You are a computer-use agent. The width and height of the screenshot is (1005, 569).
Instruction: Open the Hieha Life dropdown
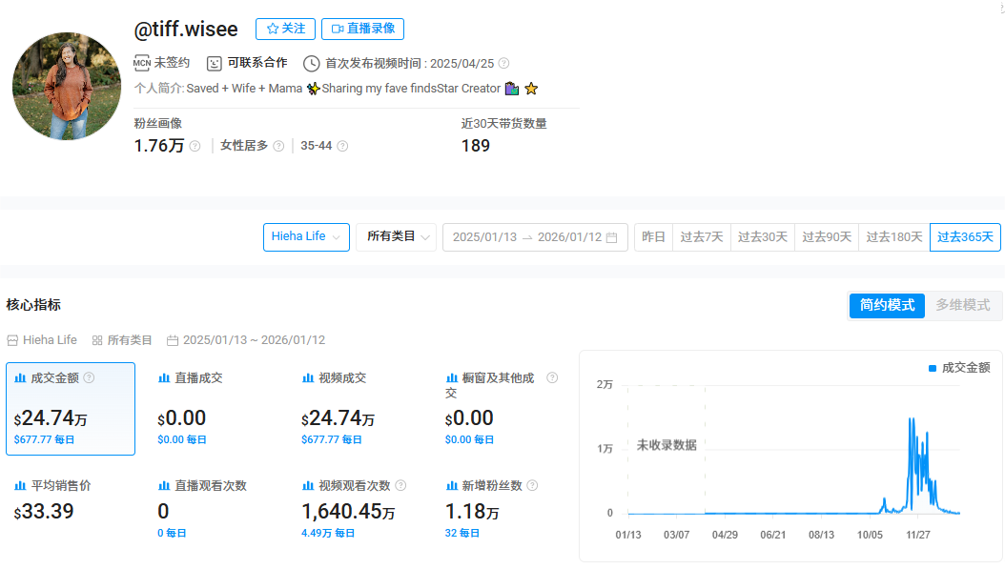point(306,236)
